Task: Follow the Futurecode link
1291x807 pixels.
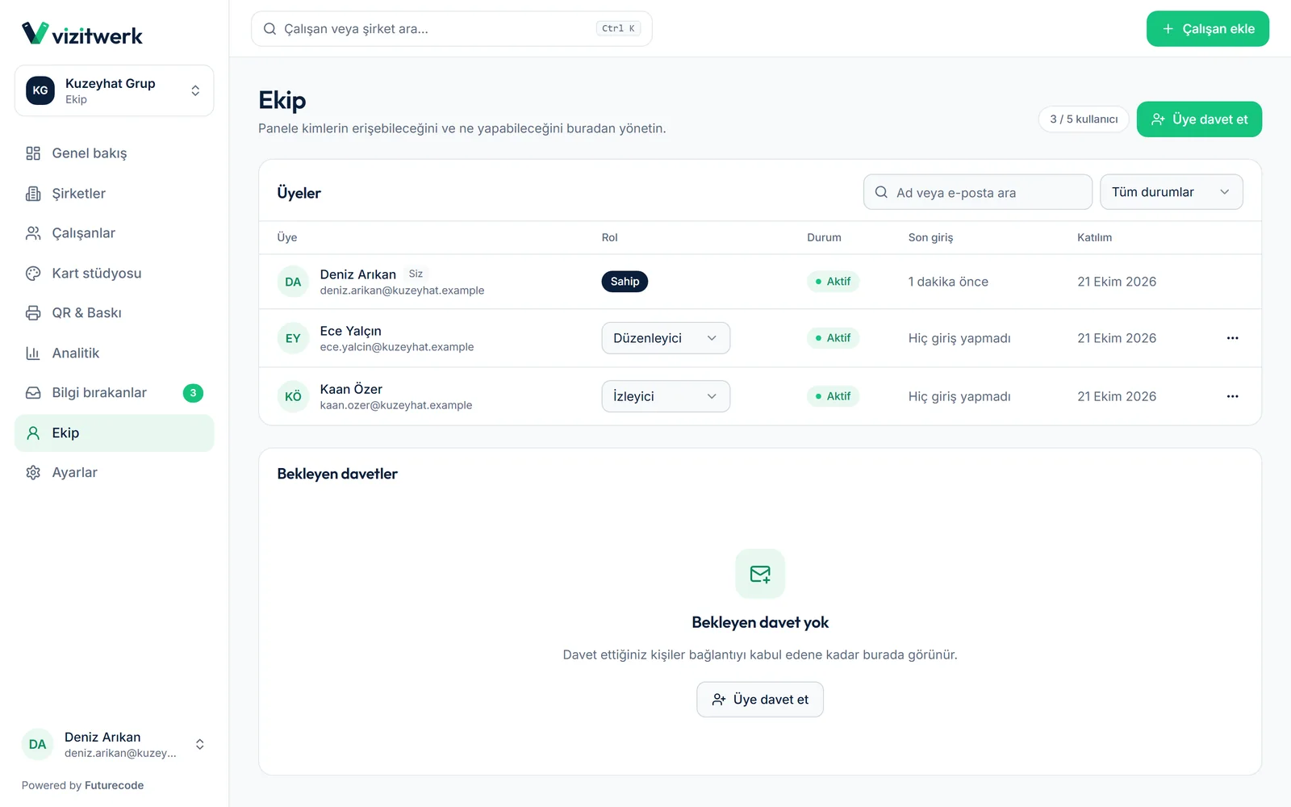Action: [114, 785]
